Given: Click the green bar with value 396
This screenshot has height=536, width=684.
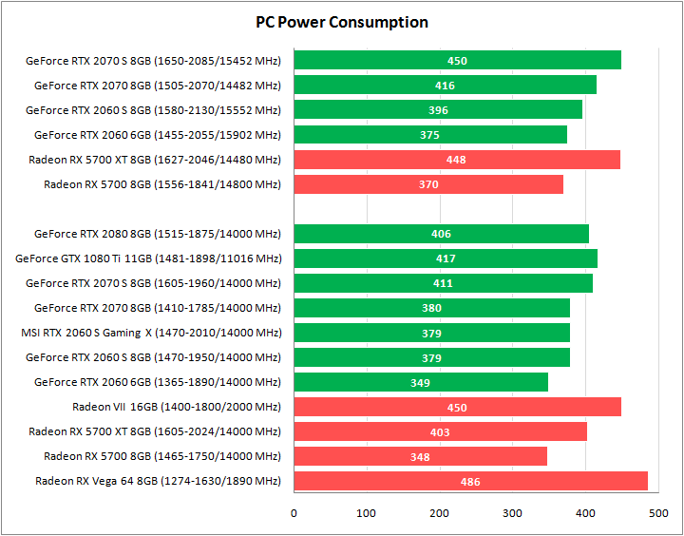Looking at the screenshot, I should [x=438, y=110].
